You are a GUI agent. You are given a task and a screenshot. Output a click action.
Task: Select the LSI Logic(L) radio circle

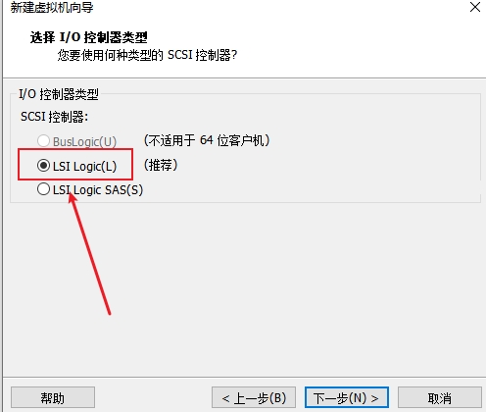point(43,166)
